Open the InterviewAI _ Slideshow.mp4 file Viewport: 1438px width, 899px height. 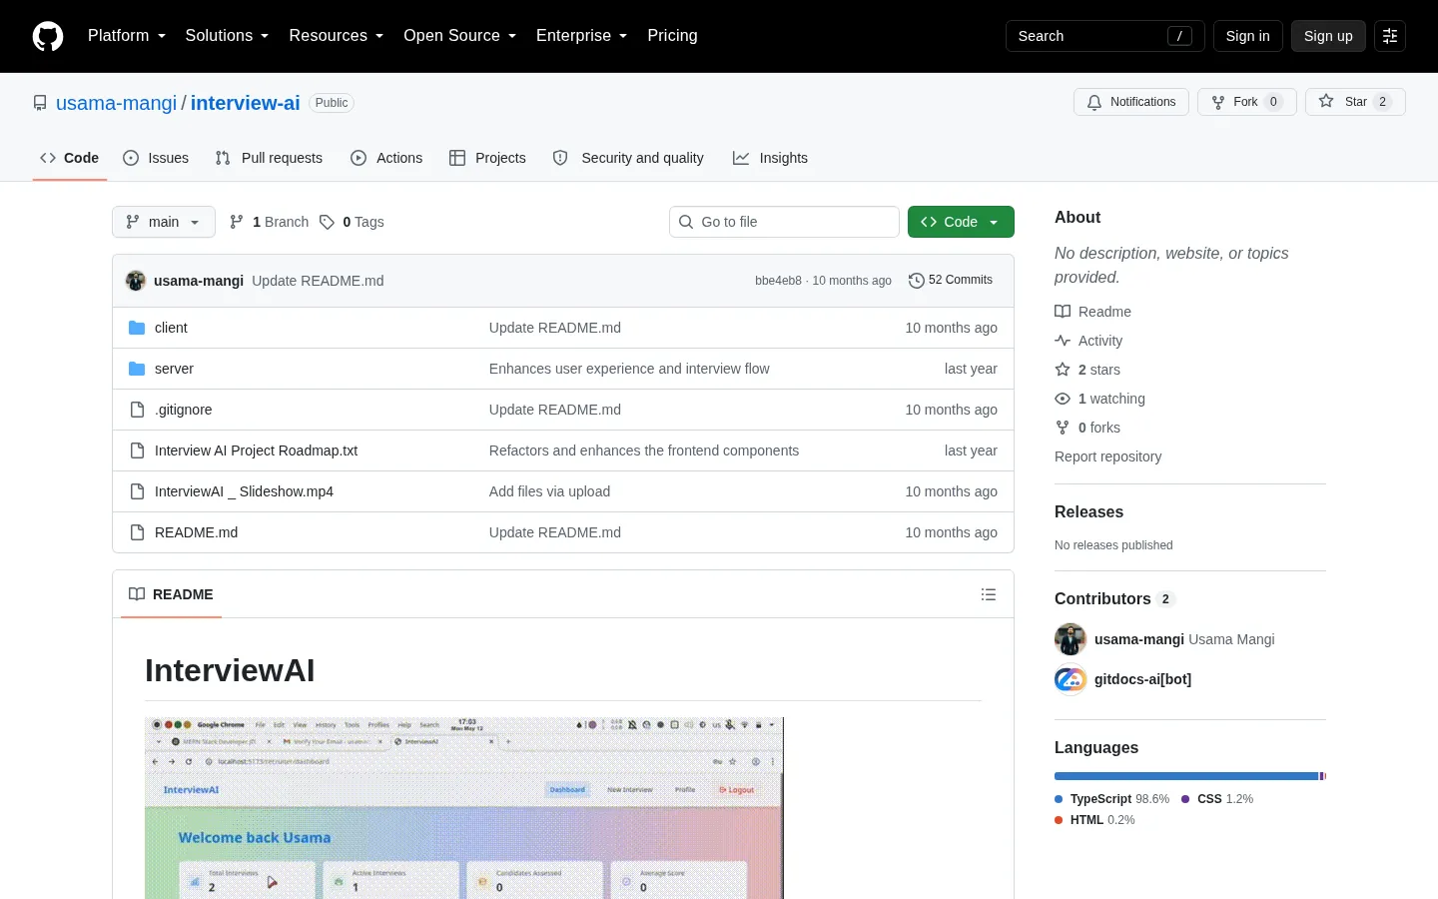(244, 491)
